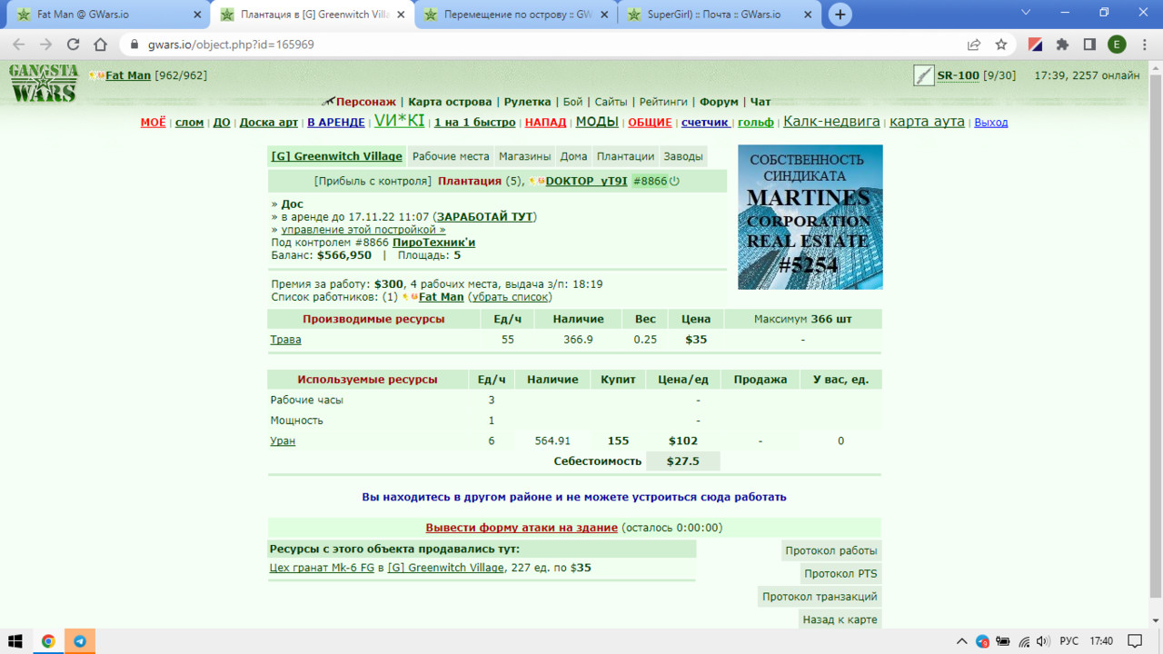Click the share page icon in address bar
This screenshot has width=1163, height=654.
[974, 45]
